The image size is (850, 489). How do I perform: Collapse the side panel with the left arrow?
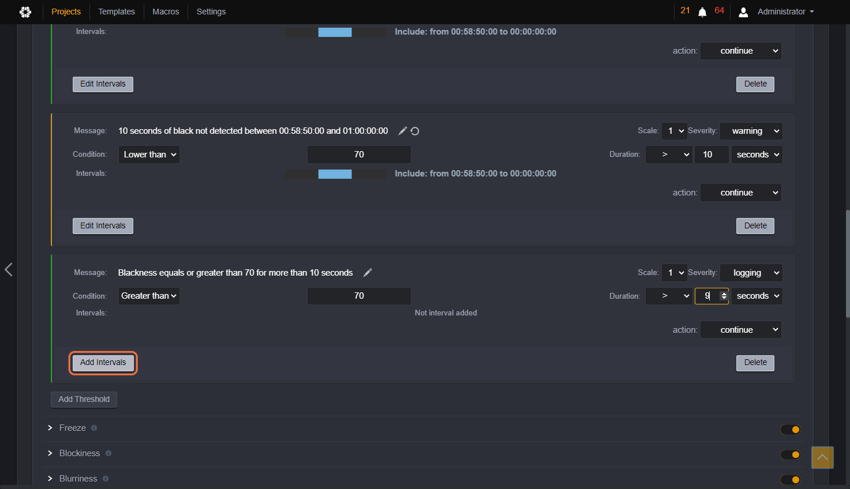click(9, 269)
